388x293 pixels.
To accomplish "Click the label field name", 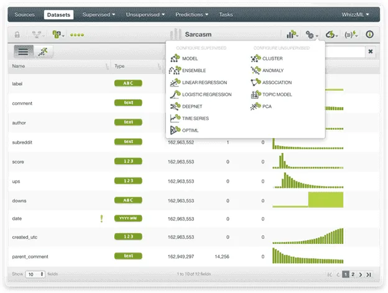I will coord(17,83).
